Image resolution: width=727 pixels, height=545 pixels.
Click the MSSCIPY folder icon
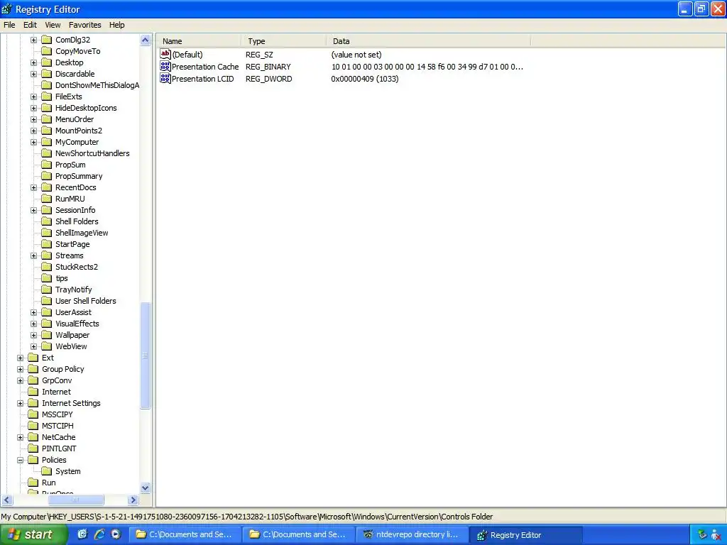33,414
